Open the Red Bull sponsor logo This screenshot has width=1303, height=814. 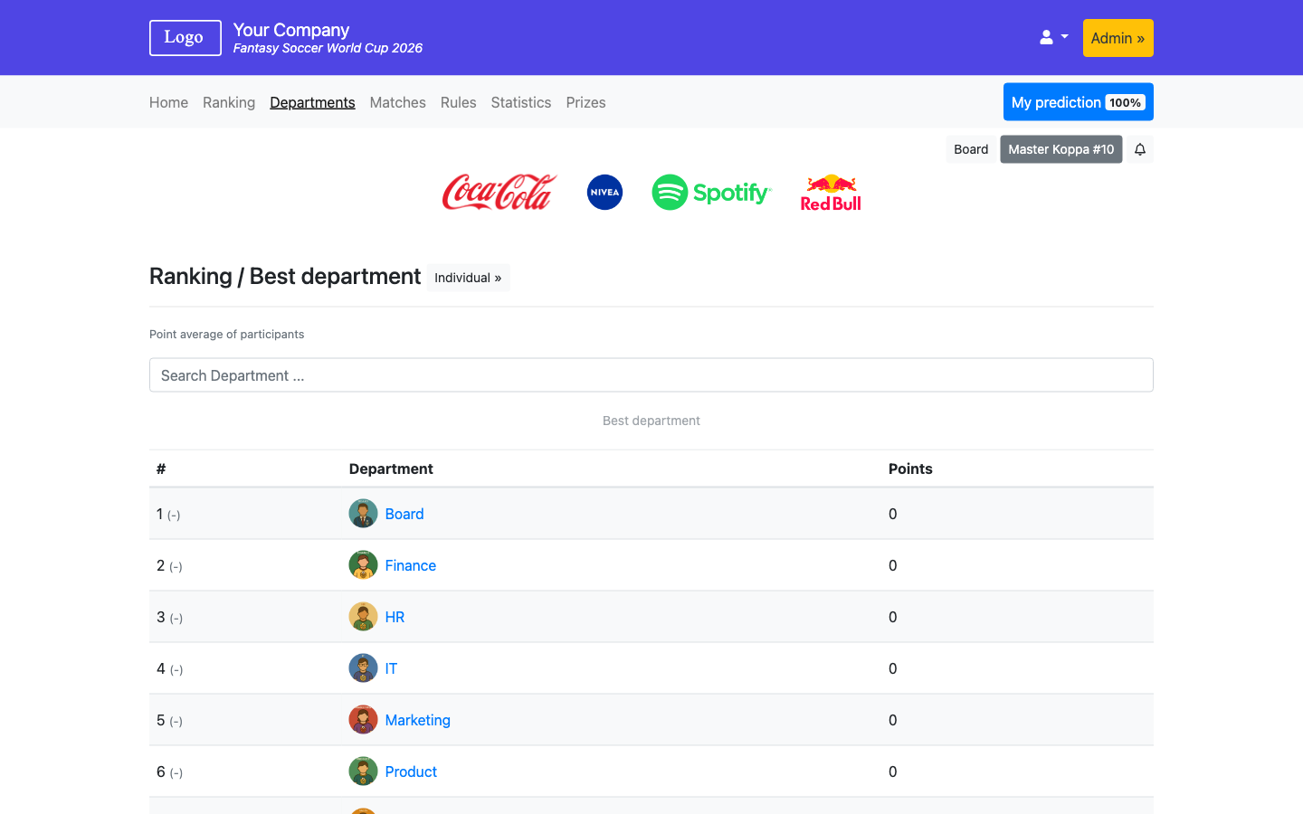click(830, 192)
